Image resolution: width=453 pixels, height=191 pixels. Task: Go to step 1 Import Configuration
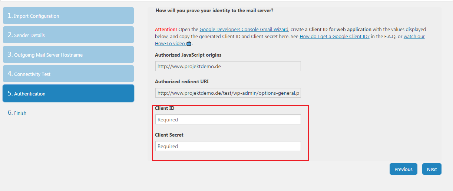click(x=68, y=16)
